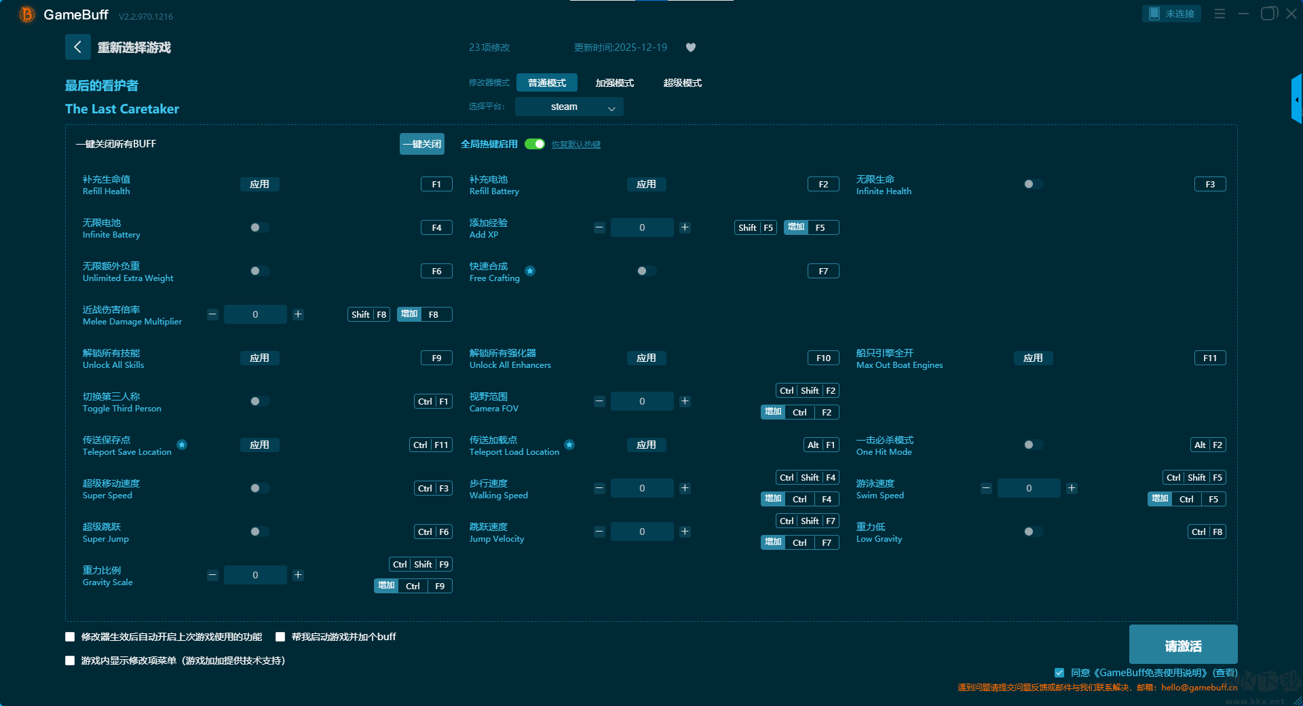Increase Jump Velocity with plus

(685, 532)
